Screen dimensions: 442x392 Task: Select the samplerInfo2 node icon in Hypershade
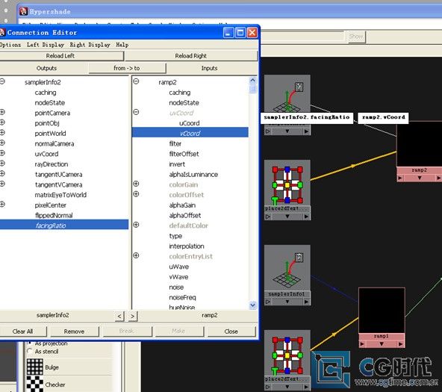[287, 93]
